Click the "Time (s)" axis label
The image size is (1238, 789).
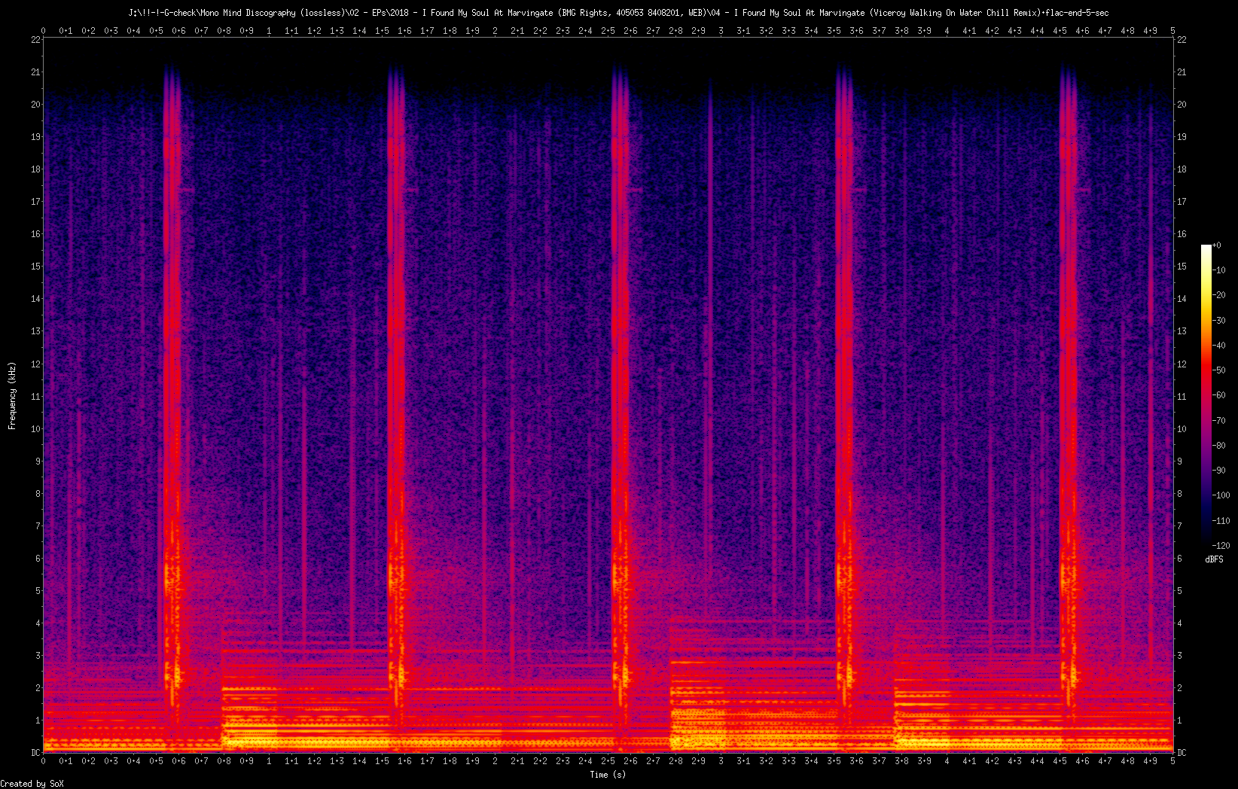point(608,775)
